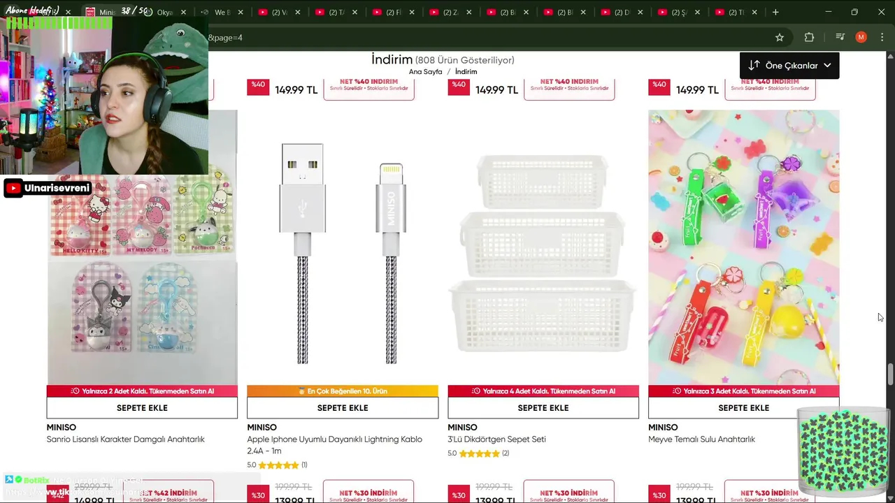Expand the Öne Çıkanlar sorting dropdown
This screenshot has width=895, height=503.
pos(789,65)
